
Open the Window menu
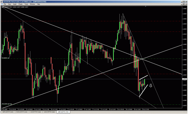tap(32, 4)
